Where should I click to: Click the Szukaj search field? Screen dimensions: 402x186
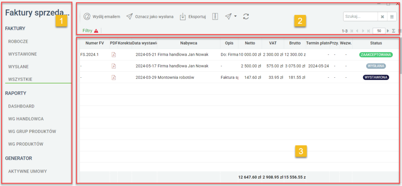click(360, 16)
